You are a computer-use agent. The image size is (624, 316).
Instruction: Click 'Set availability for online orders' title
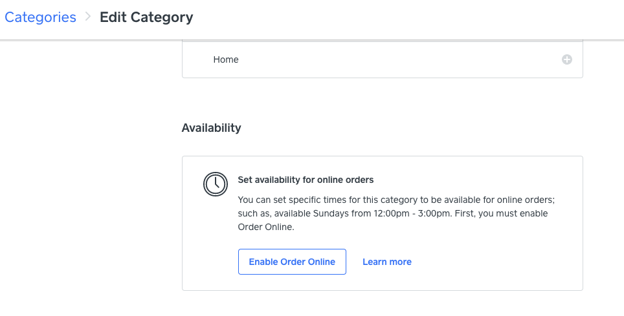pos(306,180)
